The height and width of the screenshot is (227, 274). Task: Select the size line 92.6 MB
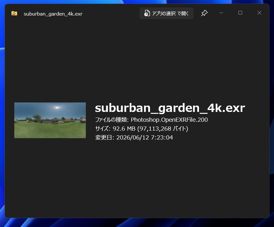141,129
